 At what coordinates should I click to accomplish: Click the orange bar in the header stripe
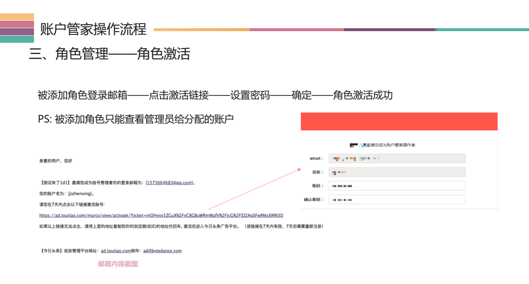[202, 29]
